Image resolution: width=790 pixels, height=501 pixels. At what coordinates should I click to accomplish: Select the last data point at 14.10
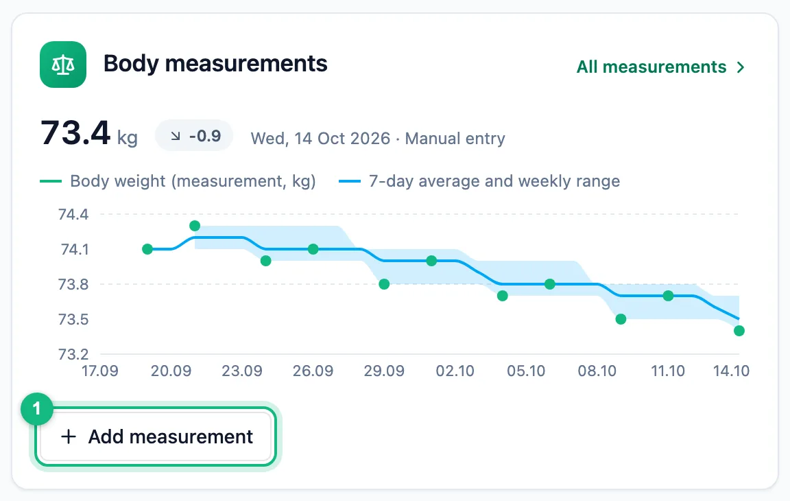click(x=739, y=331)
